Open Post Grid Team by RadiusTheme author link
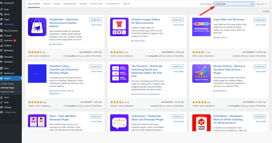Image resolution: width=272 pixels, height=143 pixels. (x=147, y=94)
